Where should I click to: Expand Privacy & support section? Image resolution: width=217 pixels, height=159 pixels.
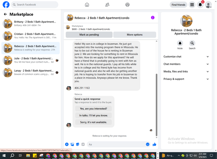(x=186, y=79)
